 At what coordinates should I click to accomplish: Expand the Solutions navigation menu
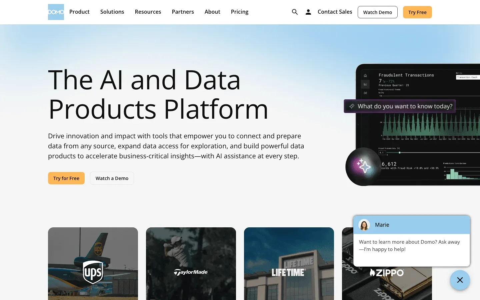click(112, 12)
